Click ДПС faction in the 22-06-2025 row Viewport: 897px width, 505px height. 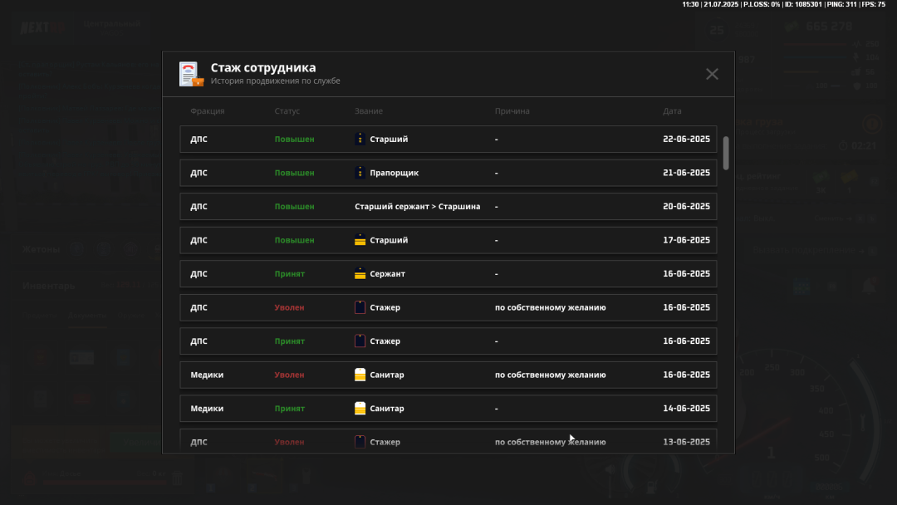tap(199, 139)
